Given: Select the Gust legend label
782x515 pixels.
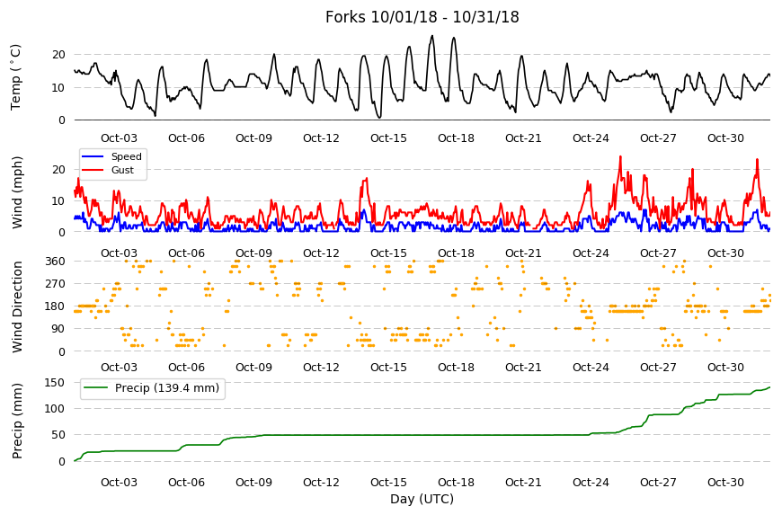Looking at the screenshot, I should [x=122, y=170].
